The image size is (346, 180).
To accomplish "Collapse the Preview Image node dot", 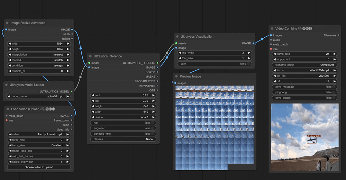I will (x=176, y=76).
